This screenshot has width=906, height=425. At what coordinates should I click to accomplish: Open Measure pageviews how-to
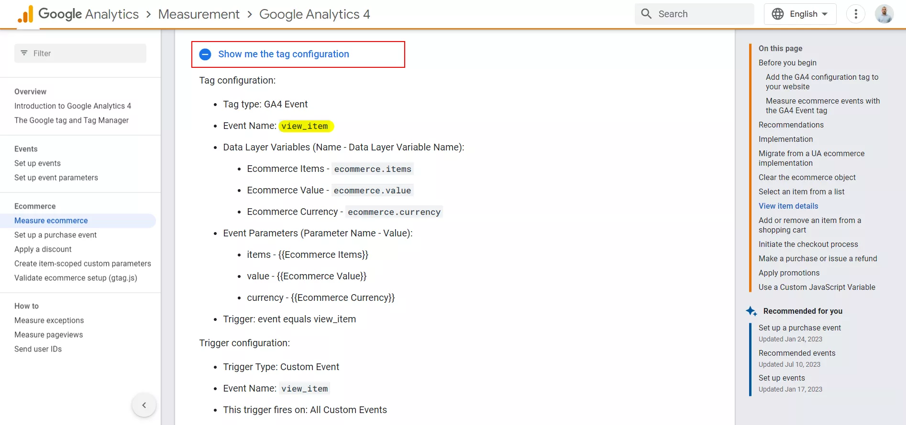click(48, 335)
